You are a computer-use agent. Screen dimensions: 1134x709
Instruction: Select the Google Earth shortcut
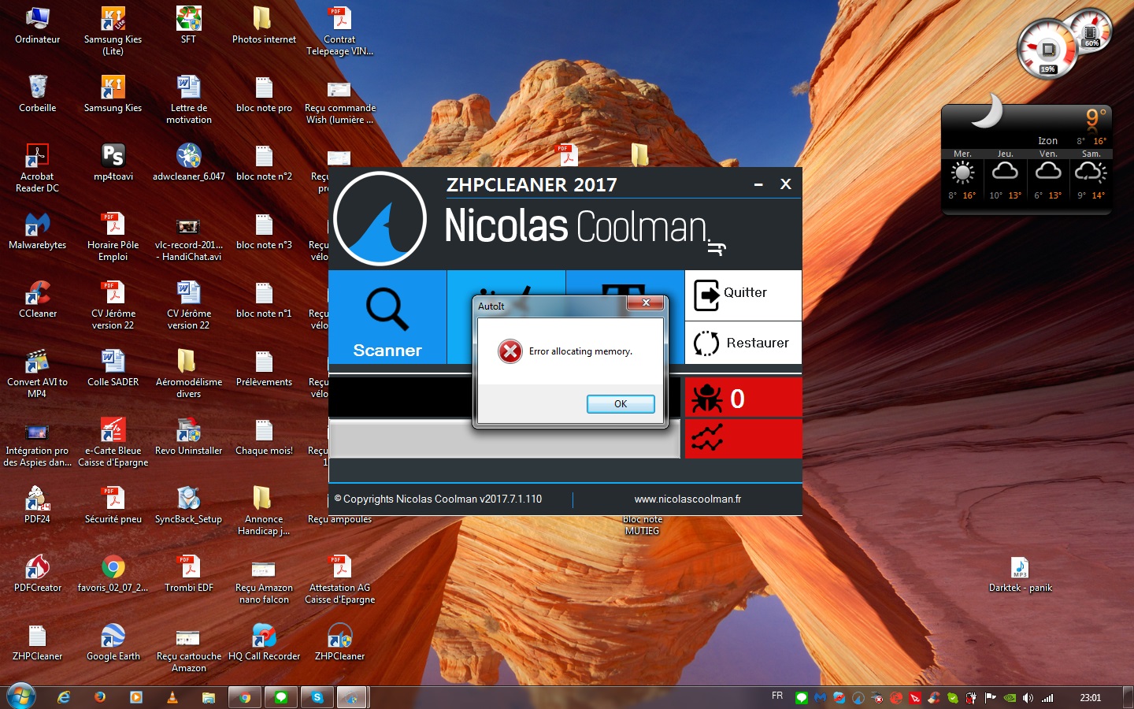[x=113, y=642]
